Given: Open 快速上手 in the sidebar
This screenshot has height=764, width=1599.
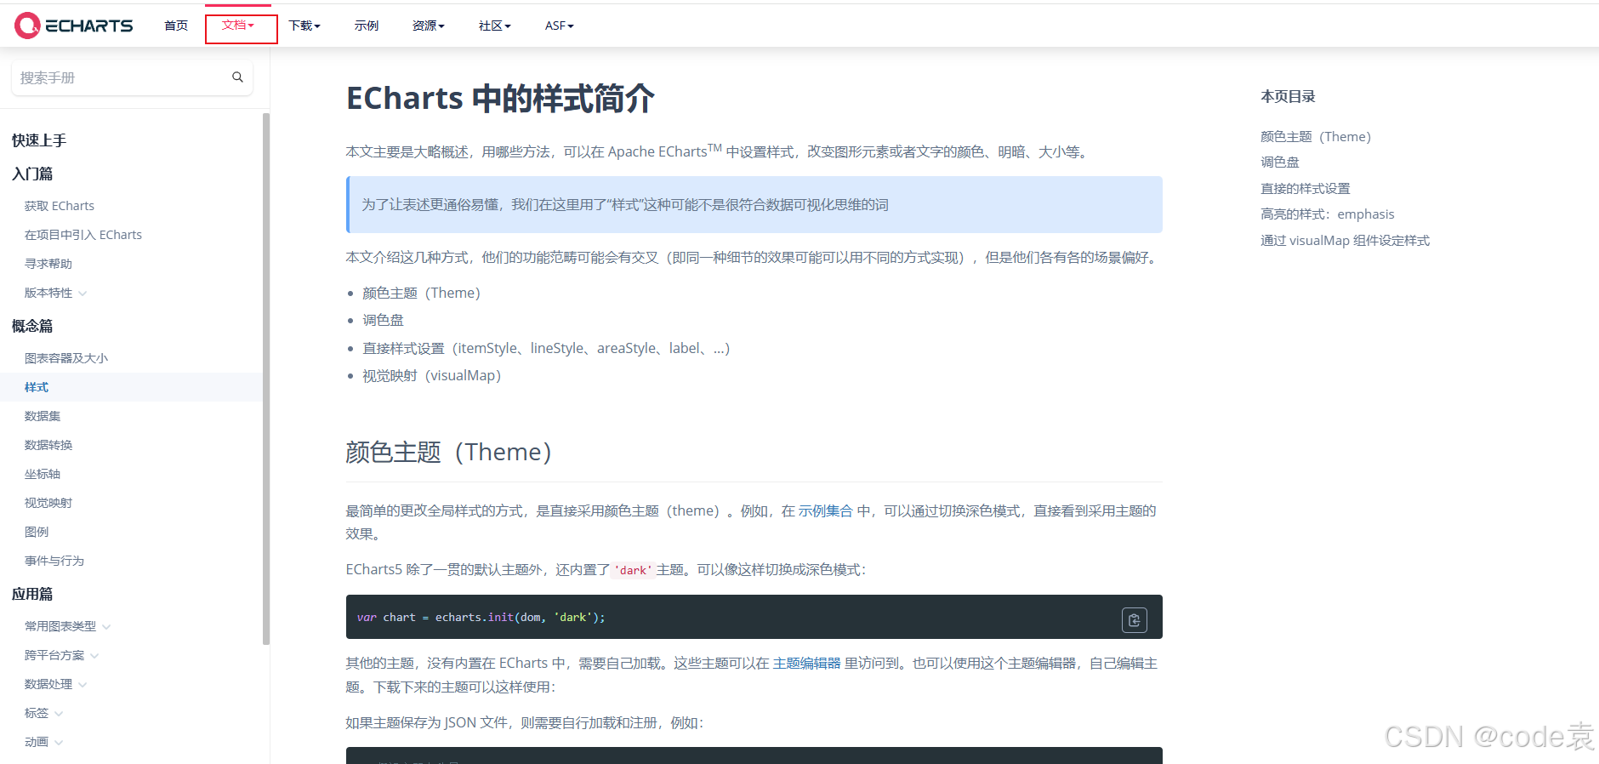Looking at the screenshot, I should click(x=39, y=140).
